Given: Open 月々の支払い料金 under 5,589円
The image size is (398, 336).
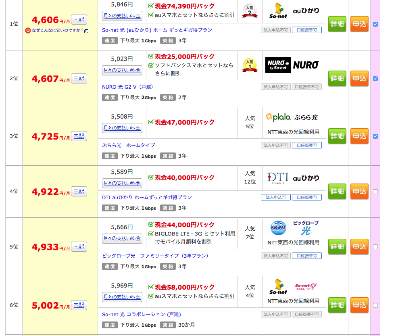Looking at the screenshot, I should tap(122, 184).
